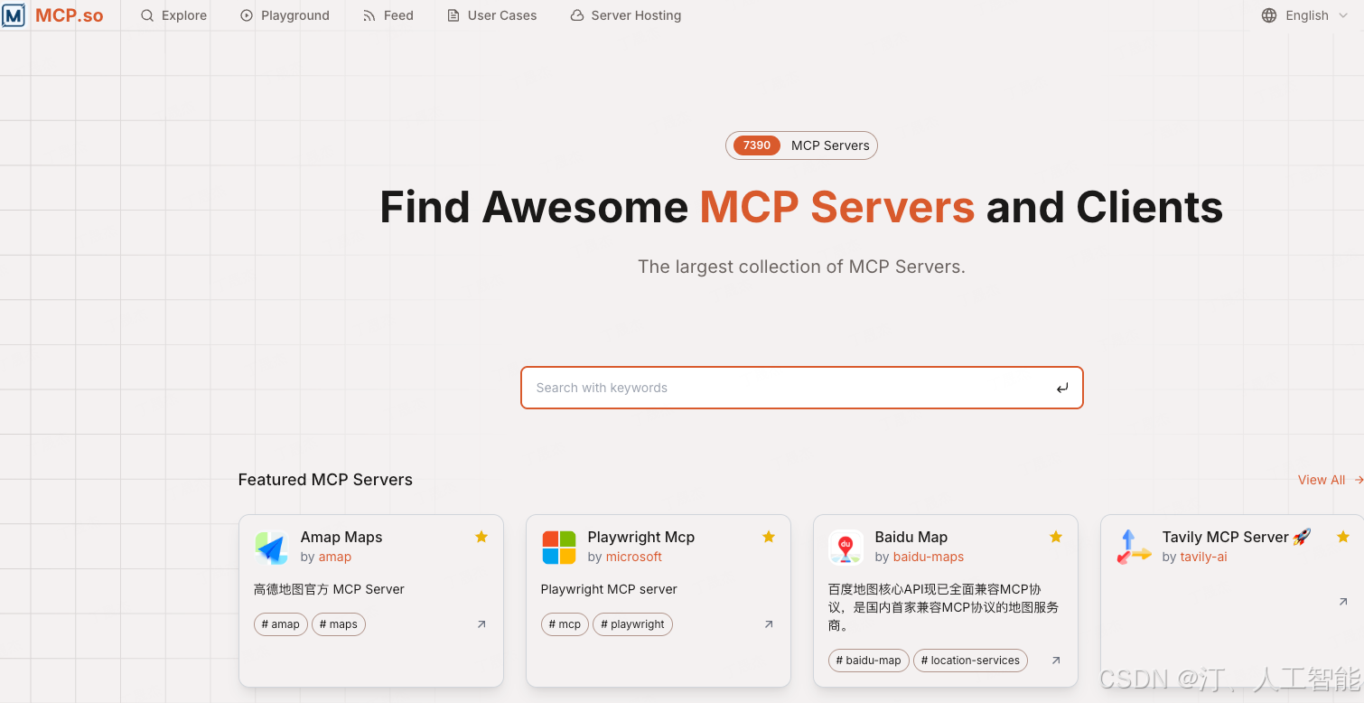Screen dimensions: 1364x703
Task: Click the MCP.so logo icon
Action: (x=14, y=15)
